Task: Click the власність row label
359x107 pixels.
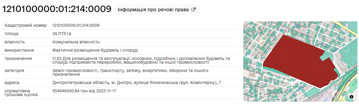Action: click(x=15, y=42)
